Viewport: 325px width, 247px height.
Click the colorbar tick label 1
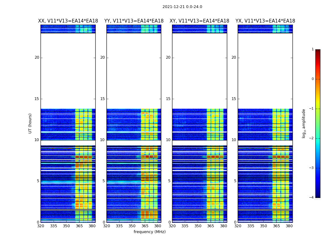point(313,49)
